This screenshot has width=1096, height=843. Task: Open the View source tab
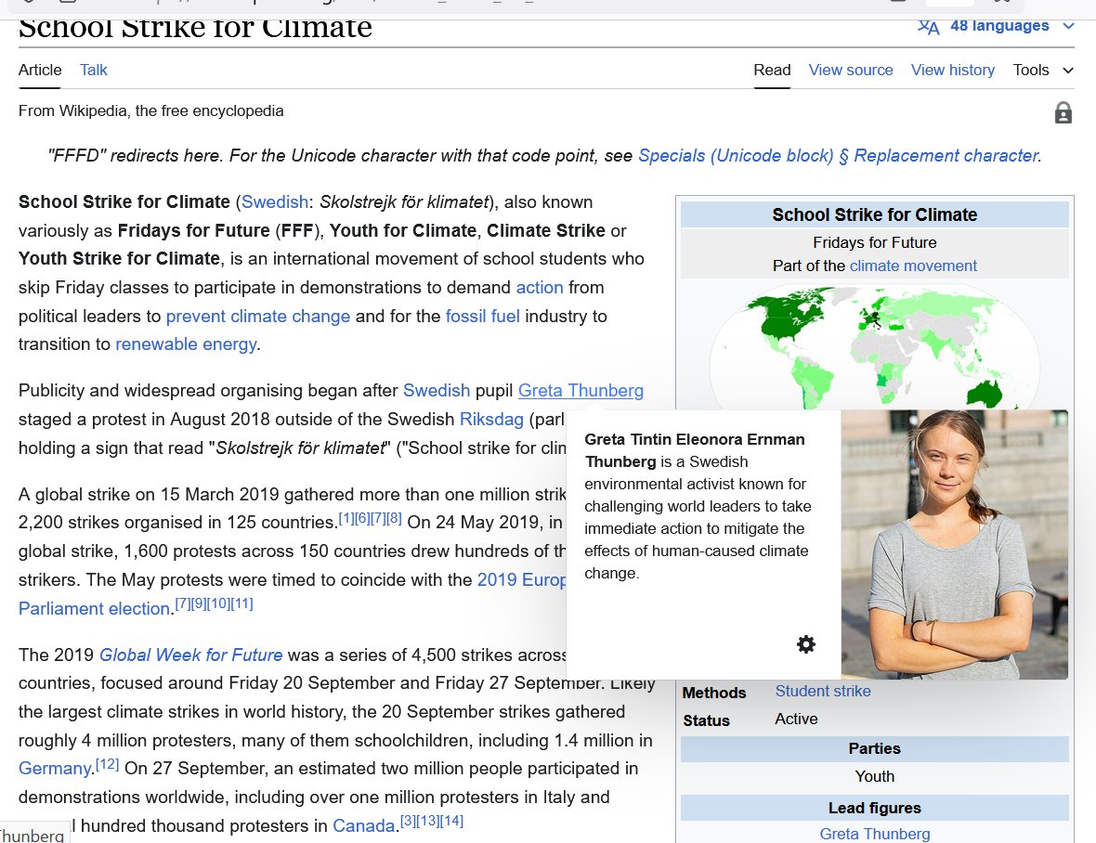pyautogui.click(x=851, y=70)
